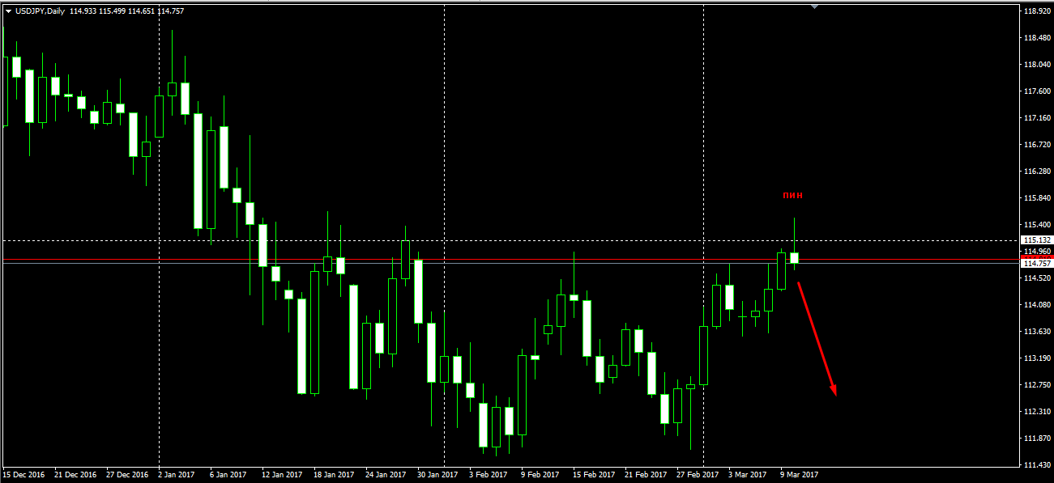Click the 9 Mar 2017 date label
Image resolution: width=1054 pixels, height=483 pixels.
799,475
